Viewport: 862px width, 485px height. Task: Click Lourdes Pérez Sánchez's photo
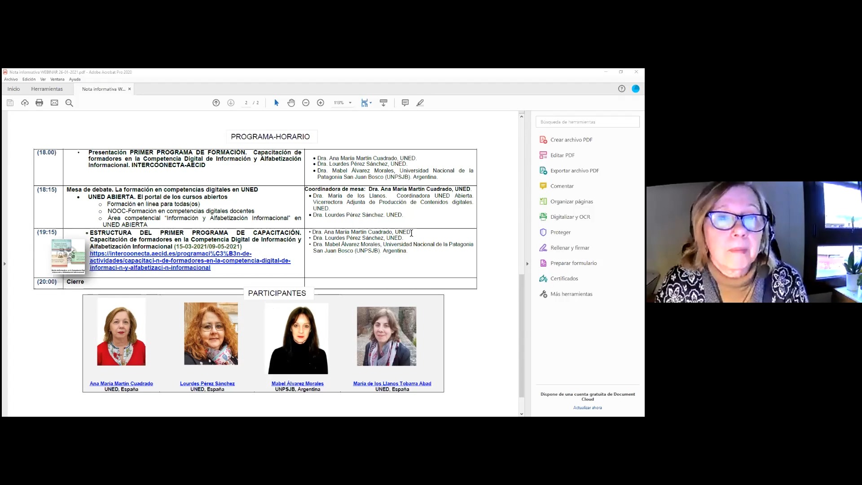click(211, 334)
